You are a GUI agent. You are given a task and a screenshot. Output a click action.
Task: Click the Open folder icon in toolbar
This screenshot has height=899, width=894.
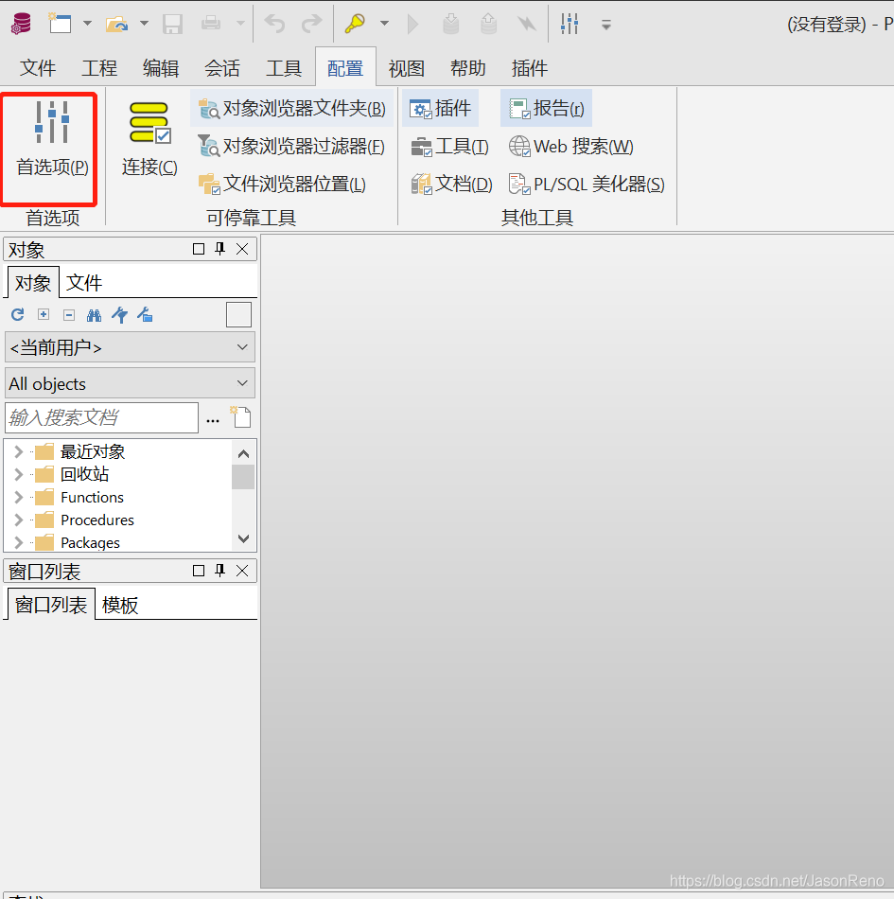click(x=117, y=24)
